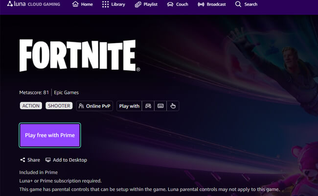The height and width of the screenshot is (196, 318).
Task: Click the Included in Prime text
Action: (39, 172)
